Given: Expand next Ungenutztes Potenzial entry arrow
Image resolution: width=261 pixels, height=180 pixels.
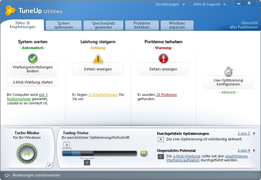Looking at the screenshot, I should 254,150.
